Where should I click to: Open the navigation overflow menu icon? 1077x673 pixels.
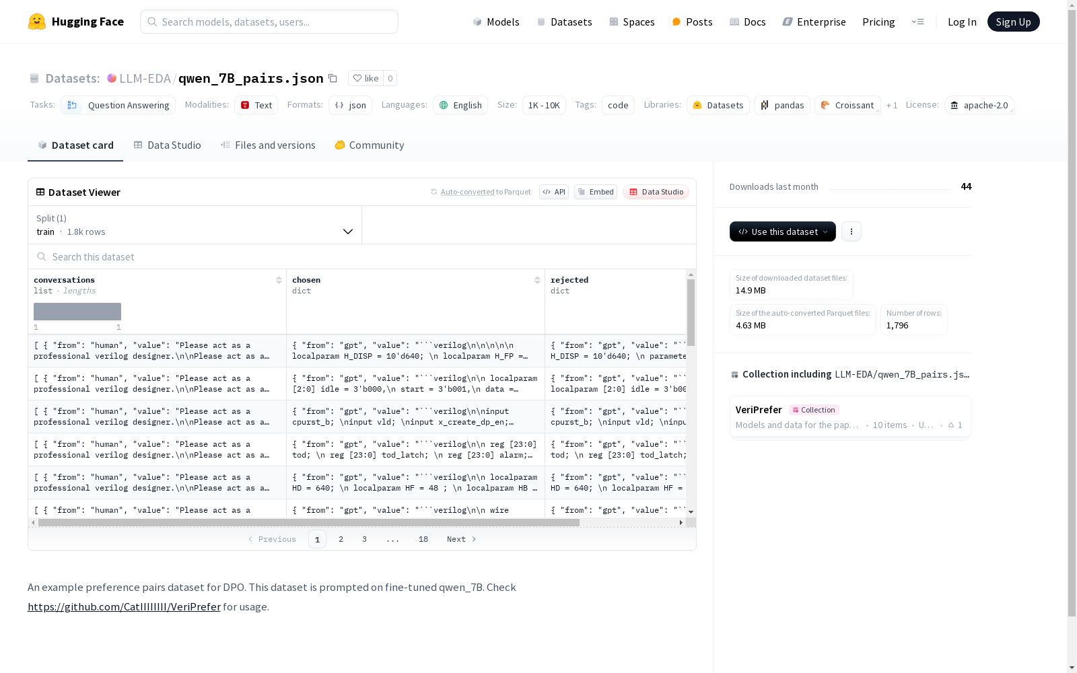click(x=917, y=22)
